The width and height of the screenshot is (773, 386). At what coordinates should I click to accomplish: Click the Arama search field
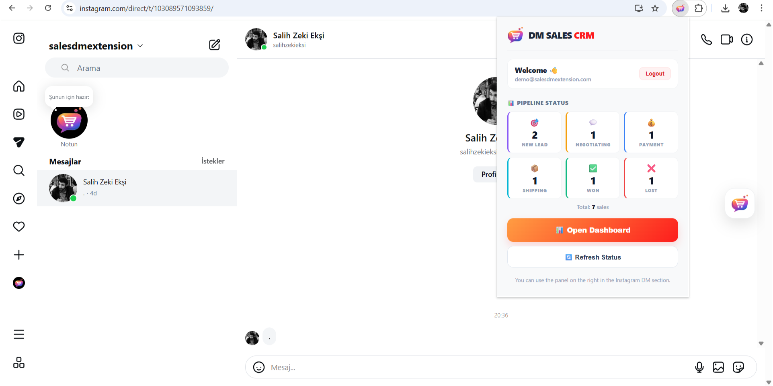click(137, 68)
